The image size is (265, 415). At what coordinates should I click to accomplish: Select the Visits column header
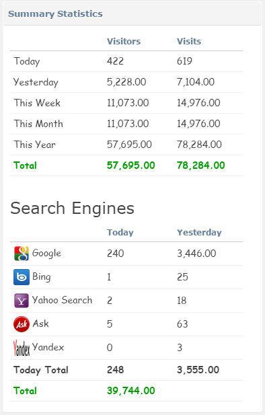pyautogui.click(x=189, y=41)
